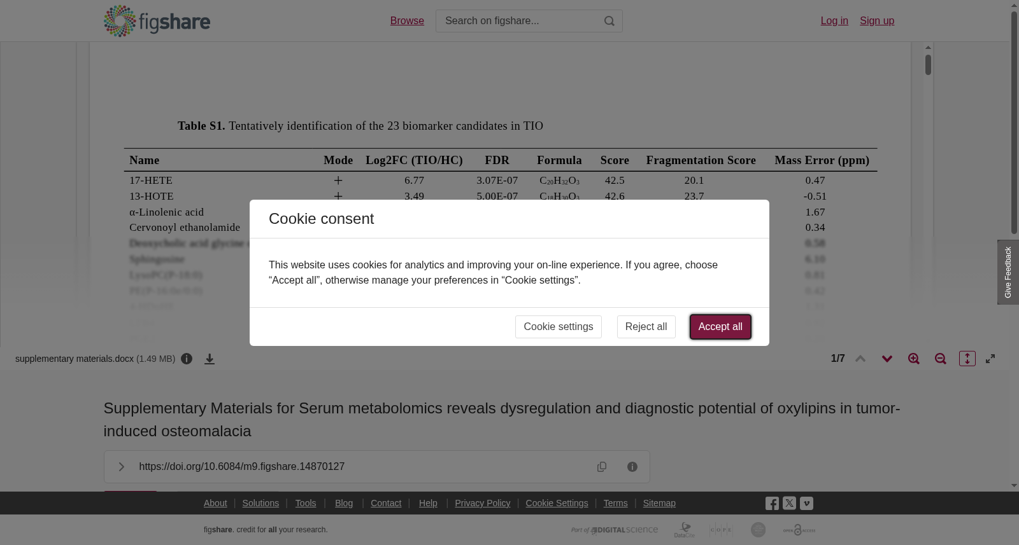
Task: Toggle fit-to-height view mode
Action: [x=967, y=359]
